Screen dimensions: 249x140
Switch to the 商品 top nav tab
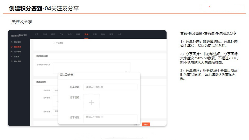click(x=53, y=34)
